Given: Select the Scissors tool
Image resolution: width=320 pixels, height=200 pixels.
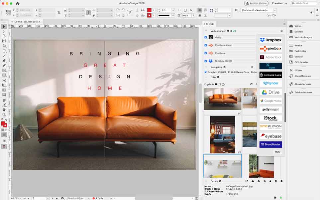Looking at the screenshot, I should coord(4,80).
